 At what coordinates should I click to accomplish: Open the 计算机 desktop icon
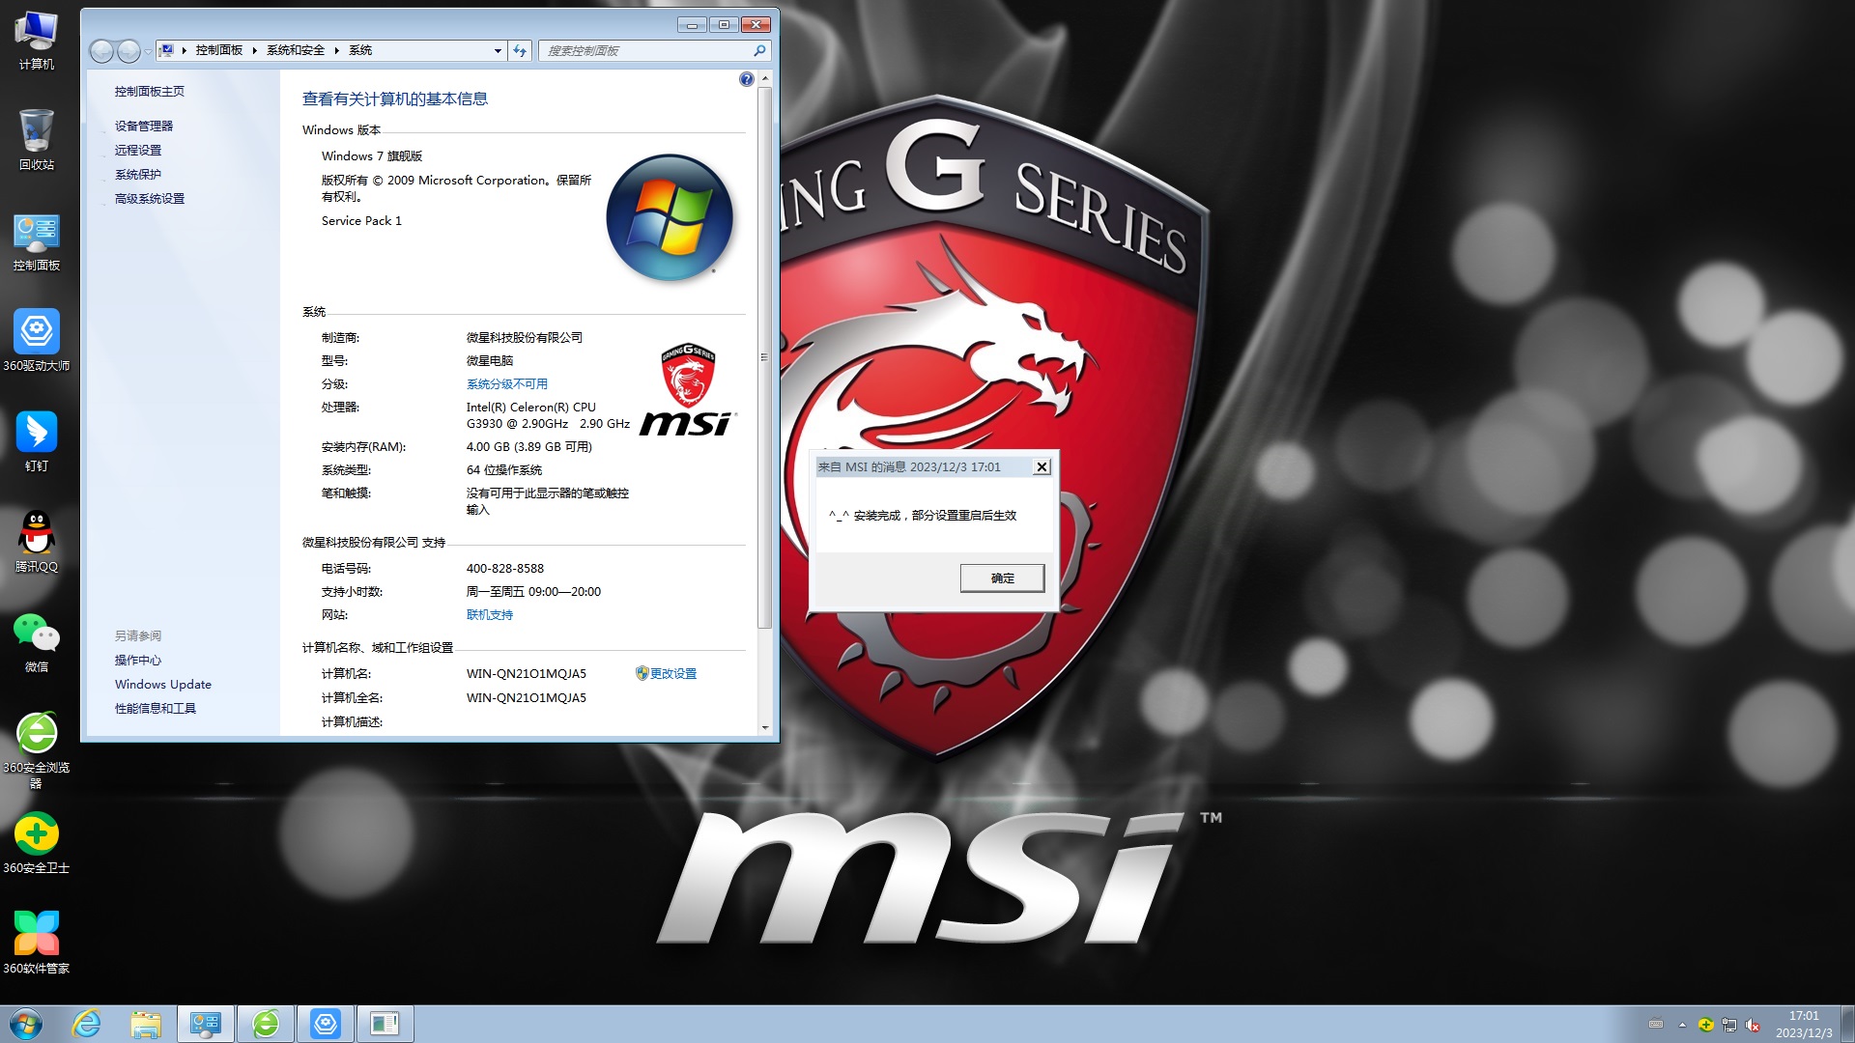[37, 41]
